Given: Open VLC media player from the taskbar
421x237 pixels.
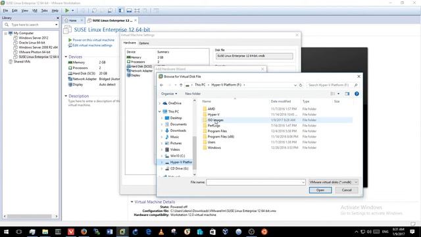Looking at the screenshot, I should (x=161, y=232).
